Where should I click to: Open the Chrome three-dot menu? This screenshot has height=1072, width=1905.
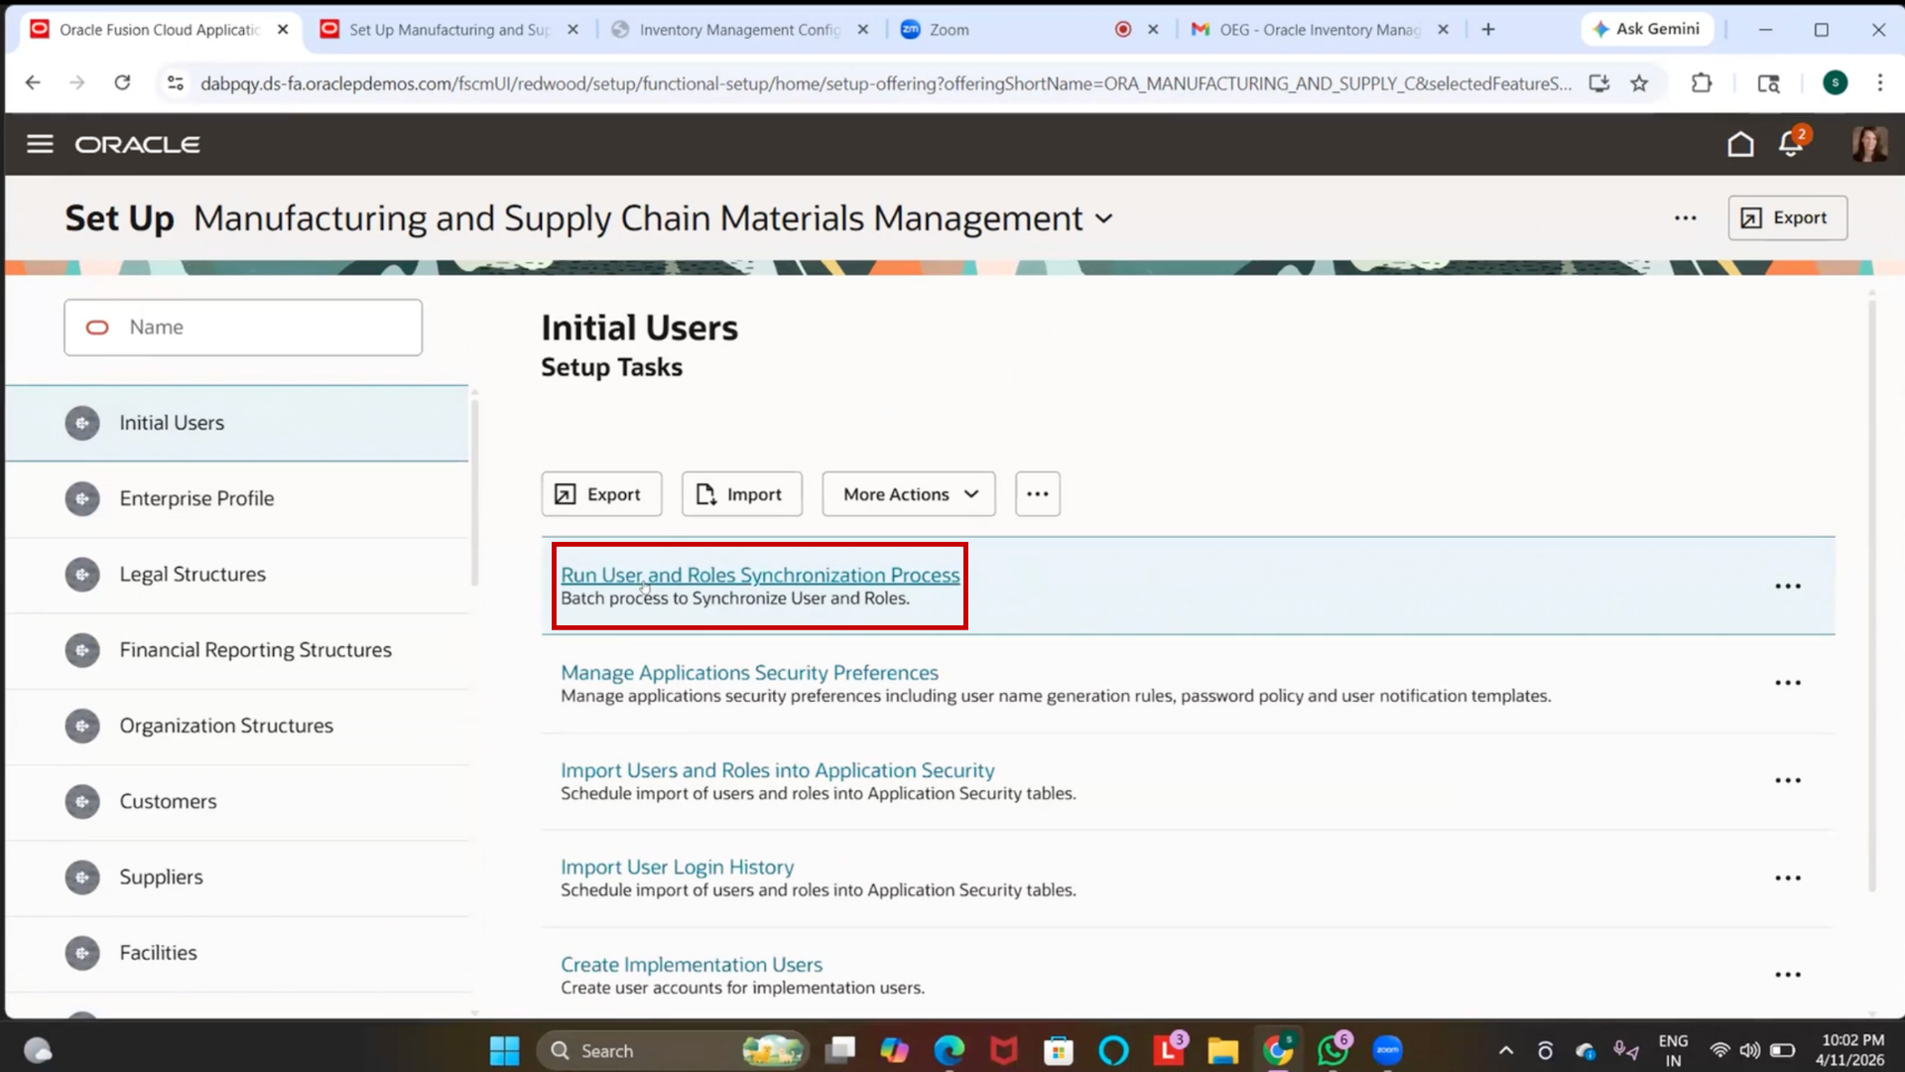coord(1879,83)
